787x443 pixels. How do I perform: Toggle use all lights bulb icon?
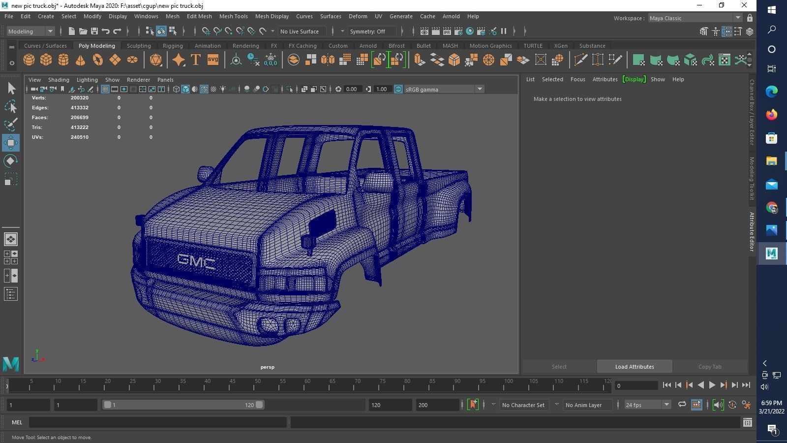[x=223, y=89]
